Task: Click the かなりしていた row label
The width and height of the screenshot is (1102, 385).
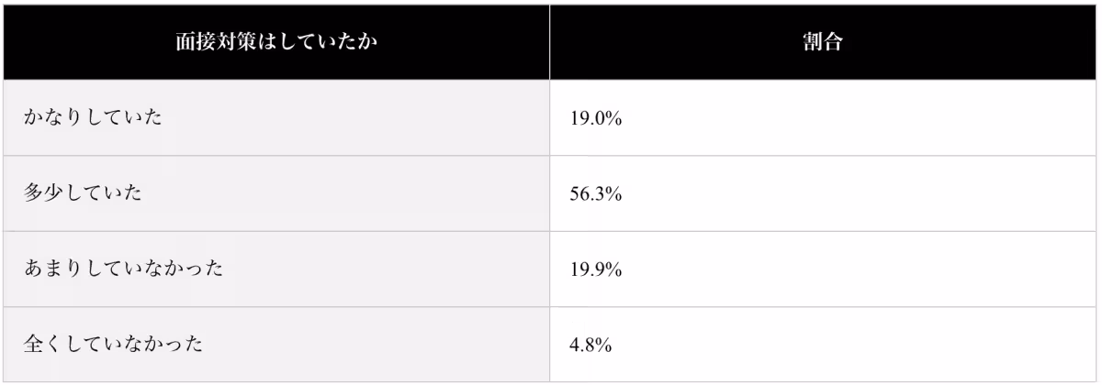Action: [92, 118]
